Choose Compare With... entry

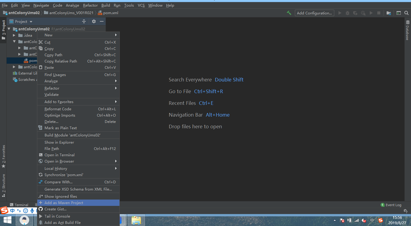78,182
